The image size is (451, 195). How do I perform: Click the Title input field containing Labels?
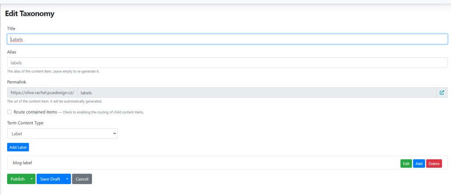[227, 39]
